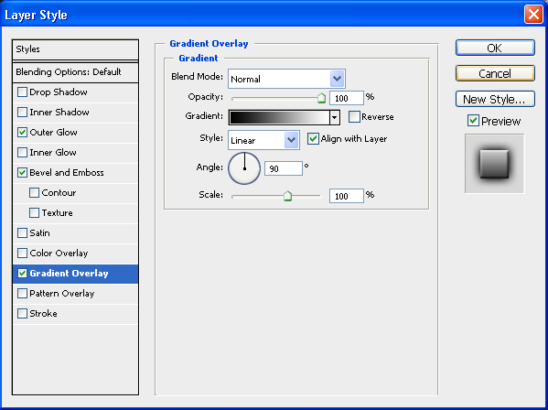Open the Blend Mode dropdown

point(286,79)
